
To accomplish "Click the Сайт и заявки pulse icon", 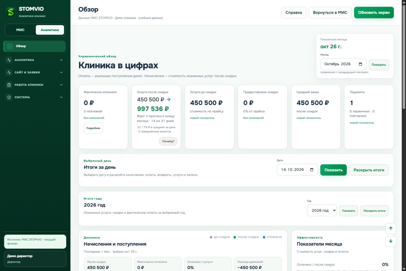I will point(9,72).
